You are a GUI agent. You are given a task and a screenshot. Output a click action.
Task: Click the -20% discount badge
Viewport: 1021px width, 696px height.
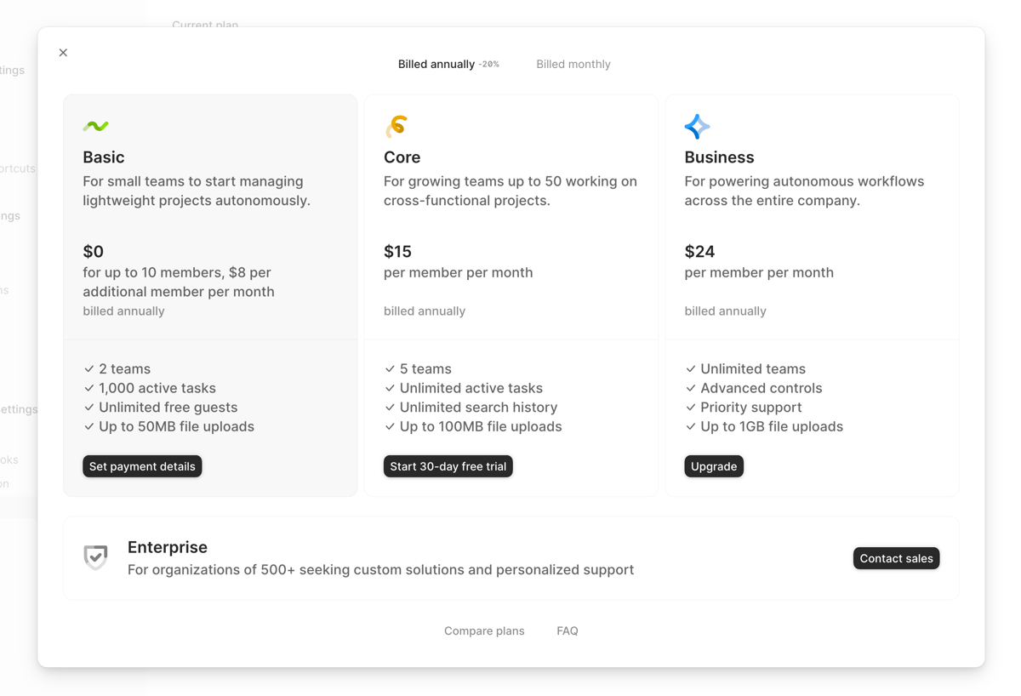pyautogui.click(x=491, y=63)
